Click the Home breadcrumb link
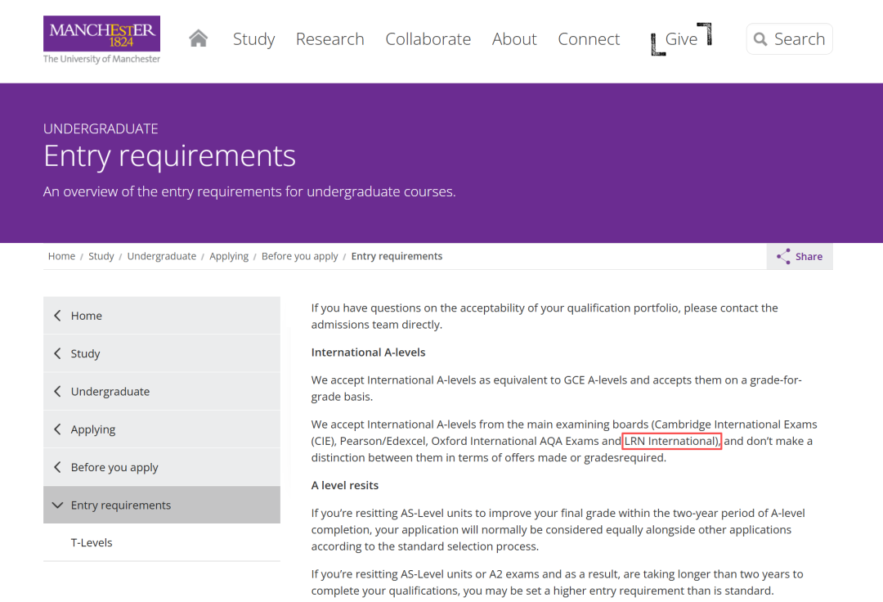 pos(61,256)
